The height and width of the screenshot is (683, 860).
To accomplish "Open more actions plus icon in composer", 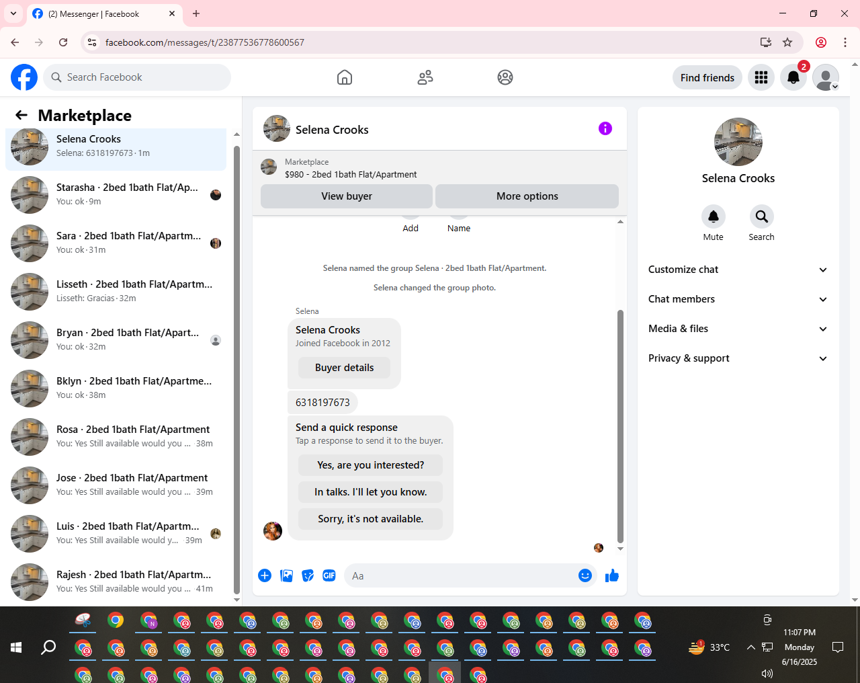I will pyautogui.click(x=265, y=575).
